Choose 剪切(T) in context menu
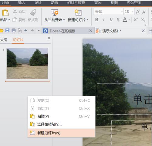Image resolution: width=152 pixels, height=146 pixels. [x=61, y=108]
